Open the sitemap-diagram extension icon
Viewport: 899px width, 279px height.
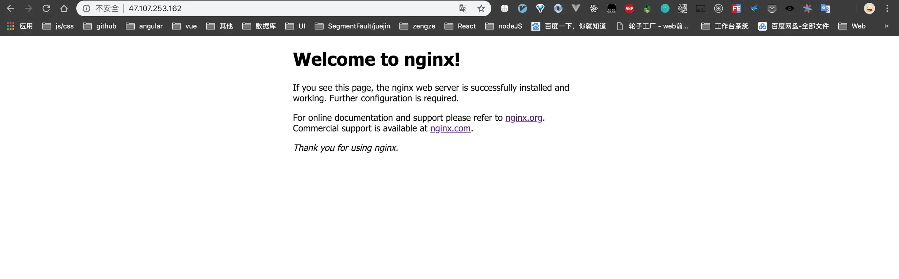tap(504, 8)
